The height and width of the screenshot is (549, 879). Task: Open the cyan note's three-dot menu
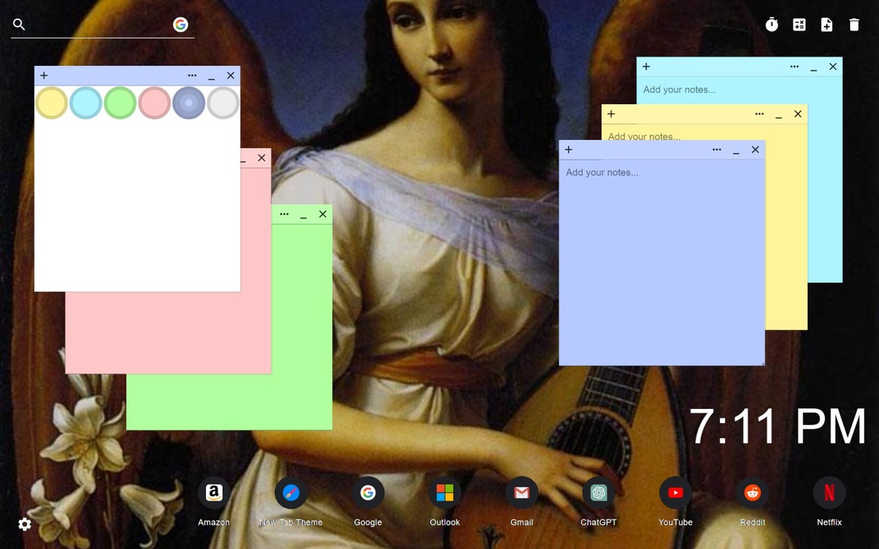coord(795,67)
